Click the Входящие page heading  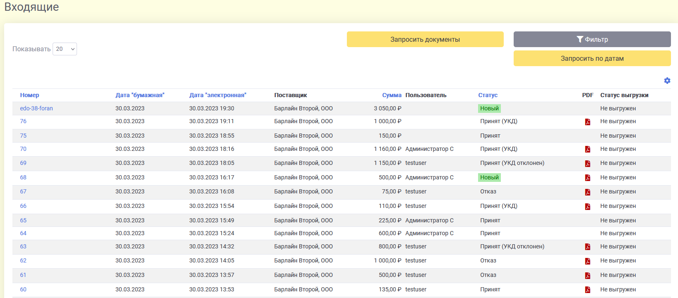pos(31,7)
